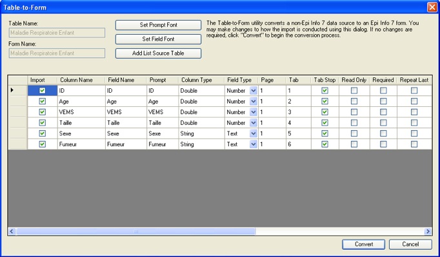Enable Read Only for the ID row
Screen dimensions: 440x257
354,91
